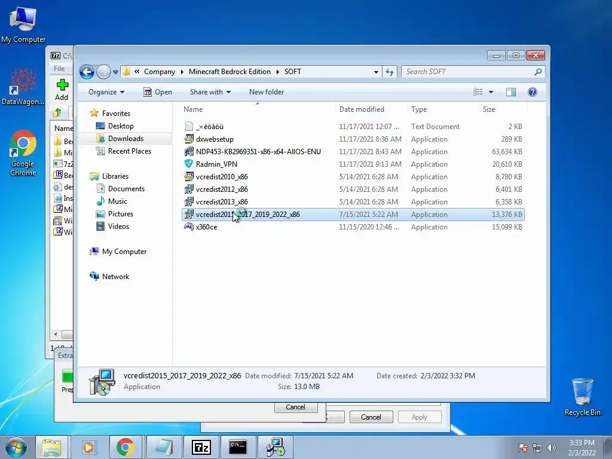This screenshot has width=612, height=459.
Task: Click the Help question mark icon
Action: pyautogui.click(x=533, y=92)
